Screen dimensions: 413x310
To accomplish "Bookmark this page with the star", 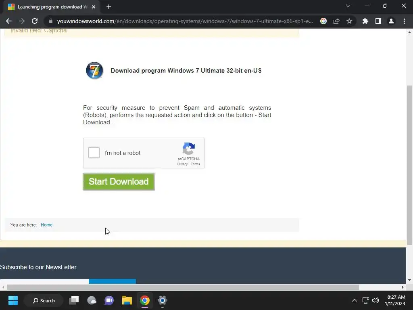I will pyautogui.click(x=349, y=21).
